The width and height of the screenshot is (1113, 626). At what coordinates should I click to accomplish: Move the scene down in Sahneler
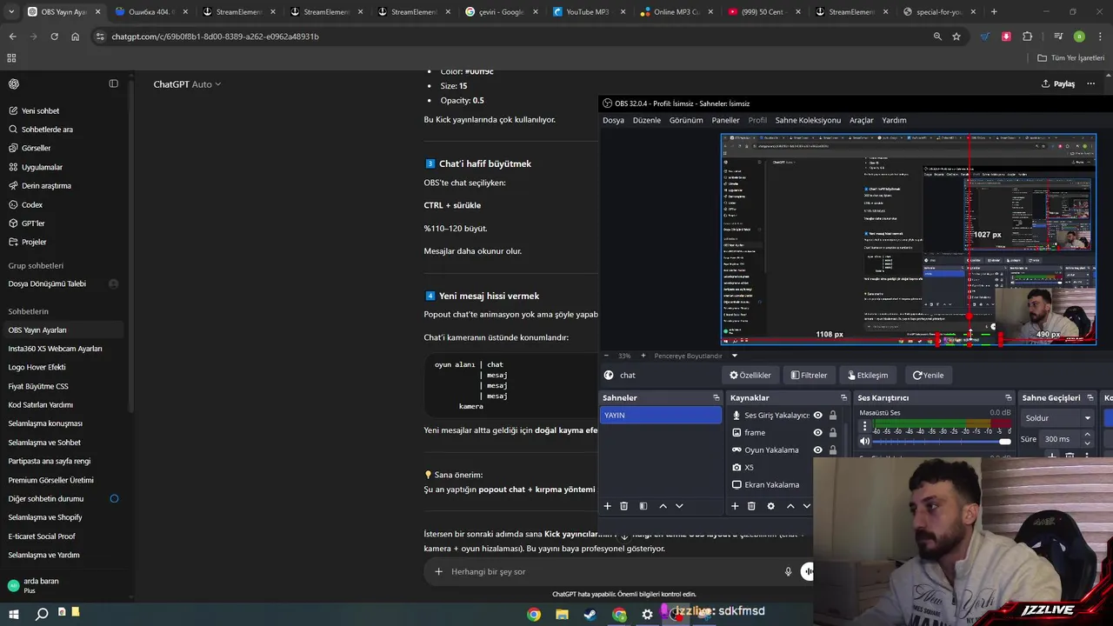point(679,506)
